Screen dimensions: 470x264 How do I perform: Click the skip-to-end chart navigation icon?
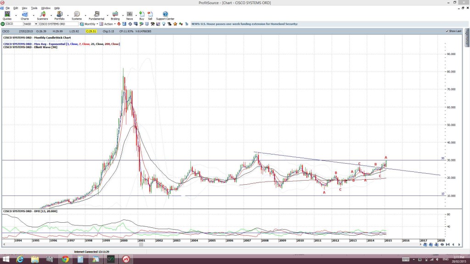pyautogui.click(x=448, y=245)
